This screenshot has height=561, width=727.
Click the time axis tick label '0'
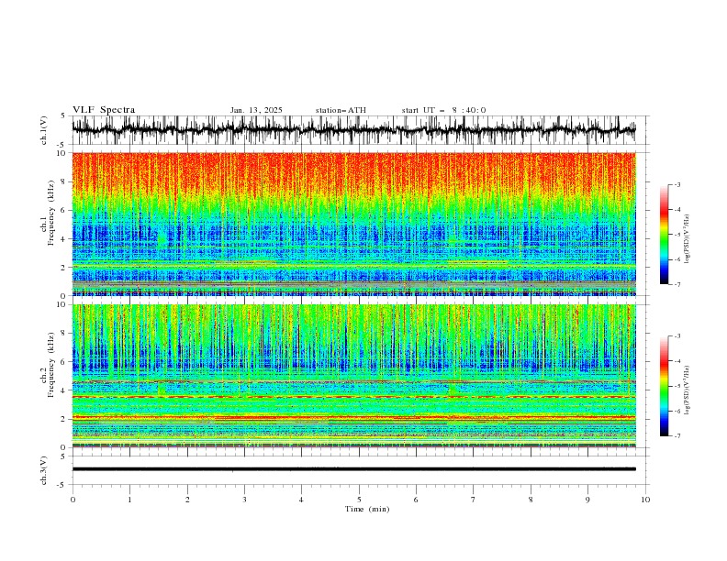[73, 500]
